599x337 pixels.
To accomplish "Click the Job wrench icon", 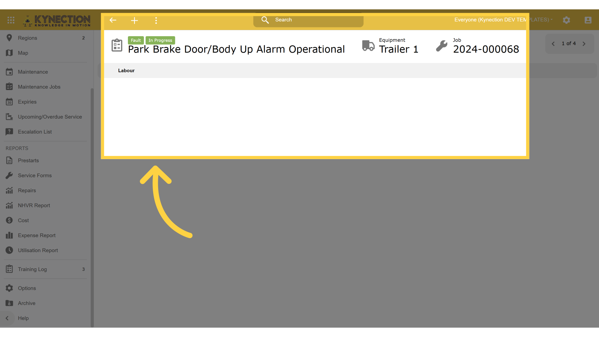I will [x=442, y=46].
